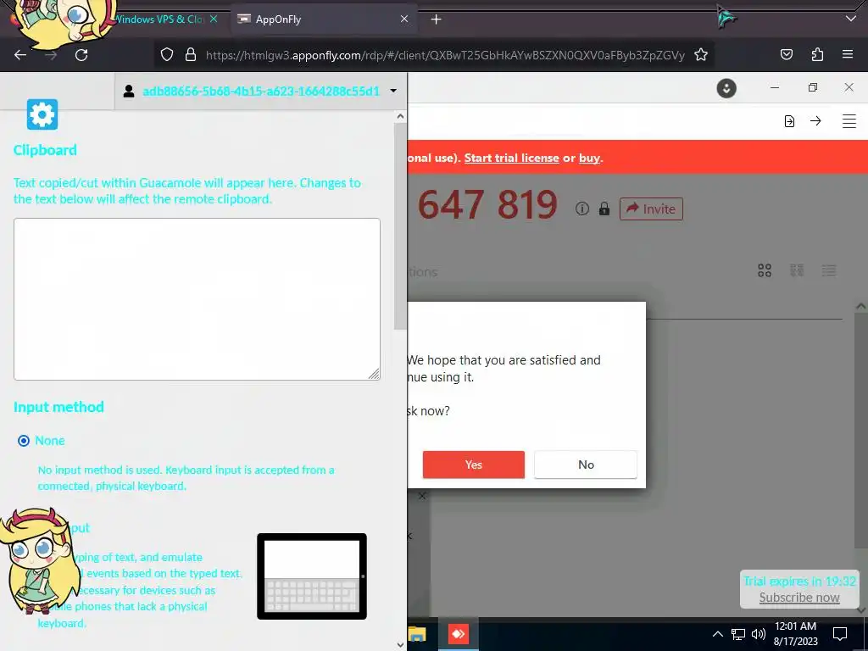Expand the list all tabs chevron
This screenshot has width=868, height=651.
tap(851, 19)
